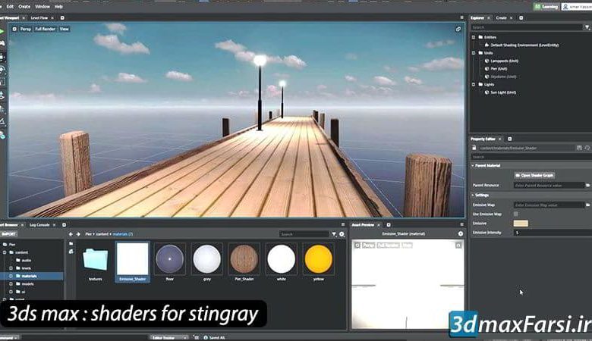Click the Explorer search field
The height and width of the screenshot is (341, 592).
pos(527,27)
